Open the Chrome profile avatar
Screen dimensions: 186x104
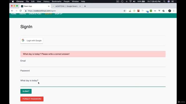(169, 11)
